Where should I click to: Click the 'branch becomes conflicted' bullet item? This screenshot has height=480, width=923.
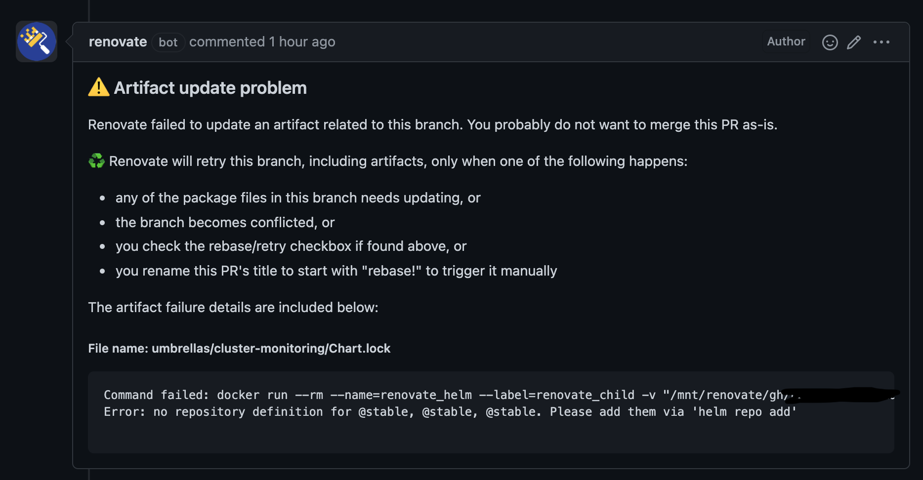pos(225,223)
